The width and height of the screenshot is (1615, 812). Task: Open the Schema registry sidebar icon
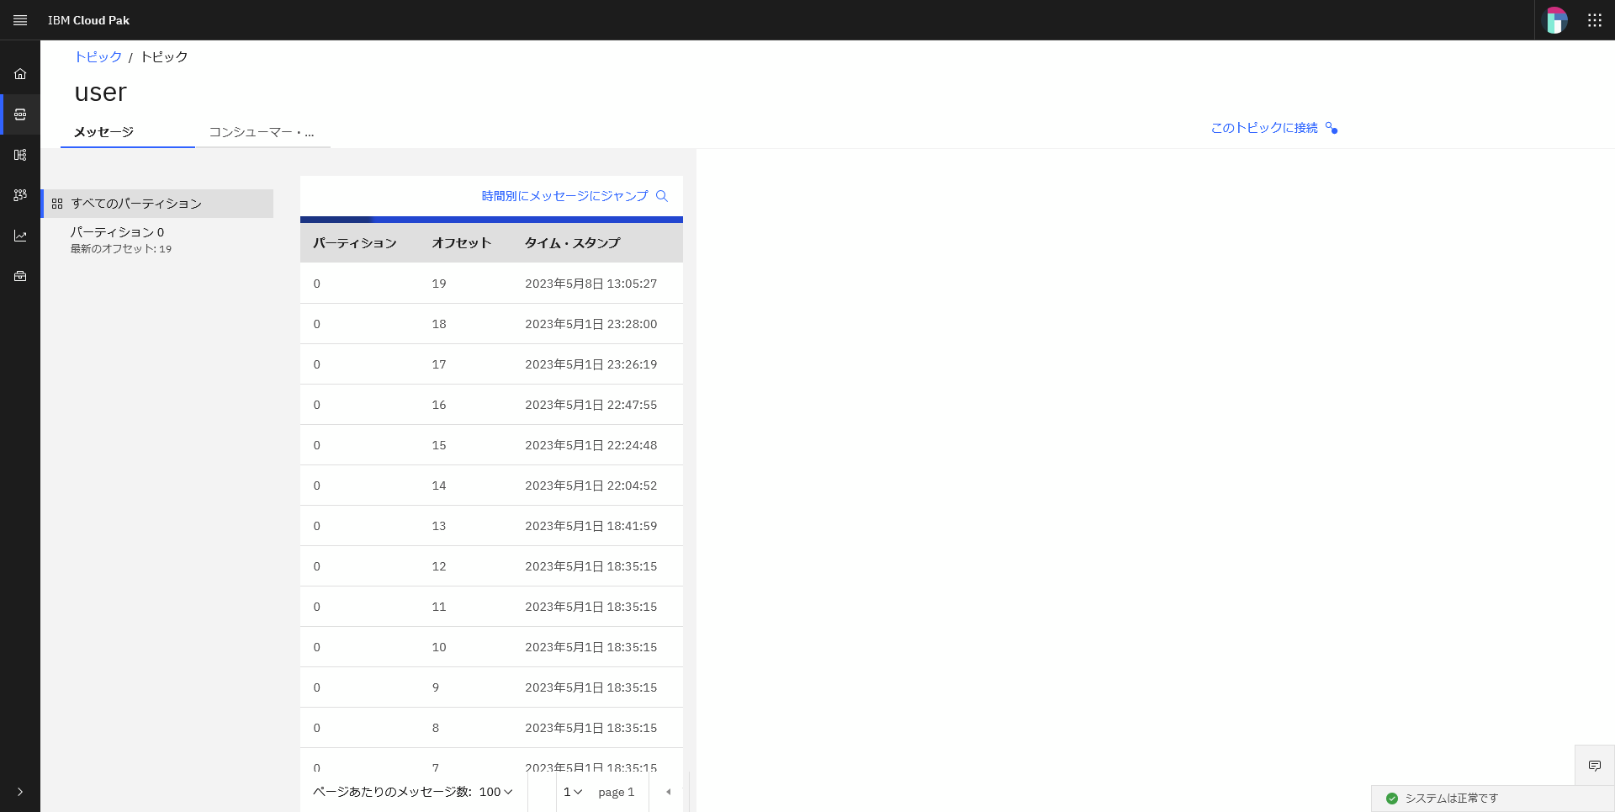[x=20, y=155]
